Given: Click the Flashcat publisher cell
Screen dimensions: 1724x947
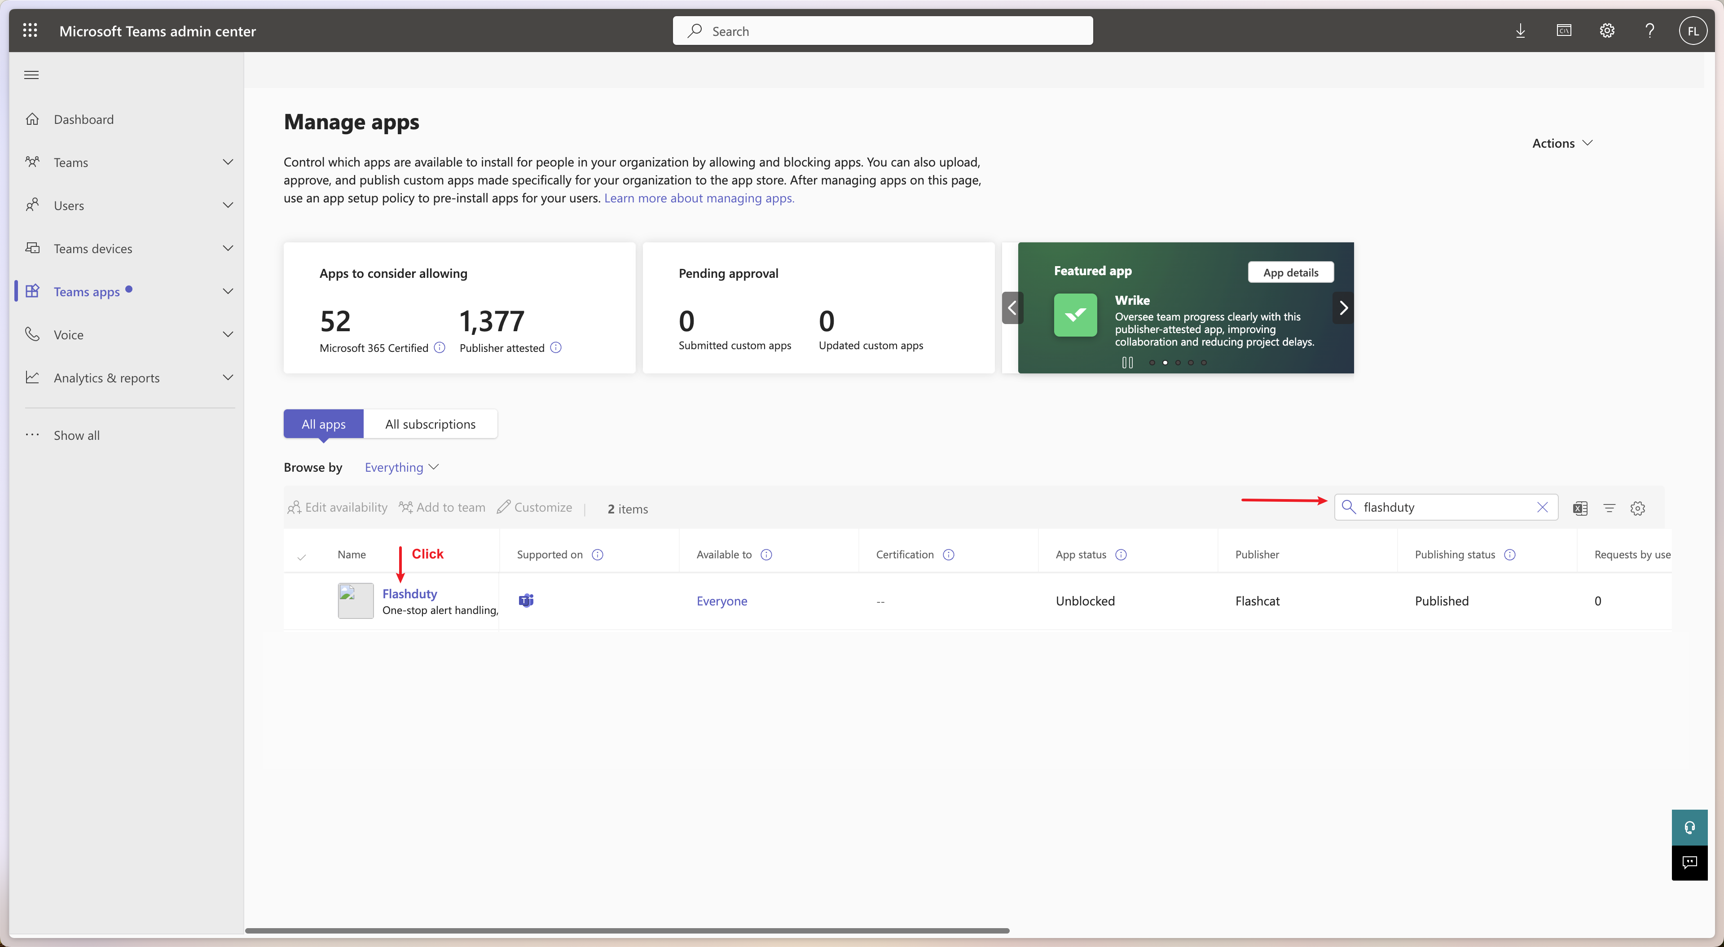Looking at the screenshot, I should pyautogui.click(x=1257, y=601).
